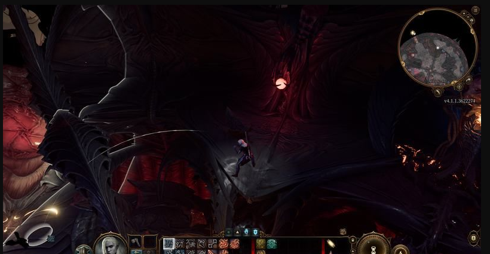Use the second orange swirl action icon

[234, 243]
